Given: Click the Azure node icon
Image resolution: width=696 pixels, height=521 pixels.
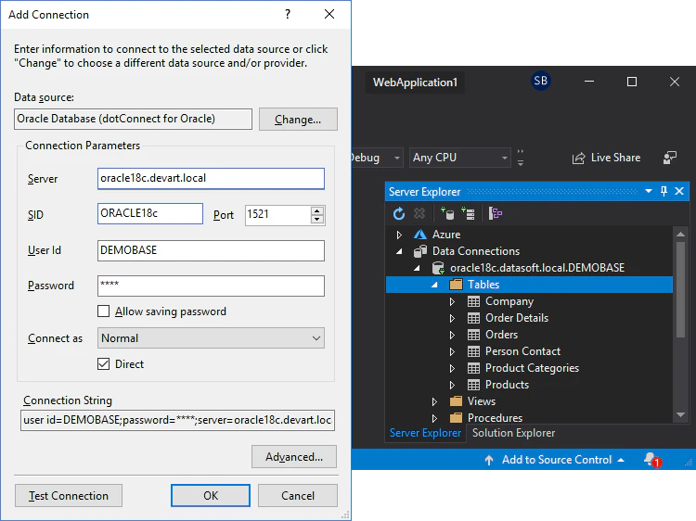Looking at the screenshot, I should coord(419,235).
